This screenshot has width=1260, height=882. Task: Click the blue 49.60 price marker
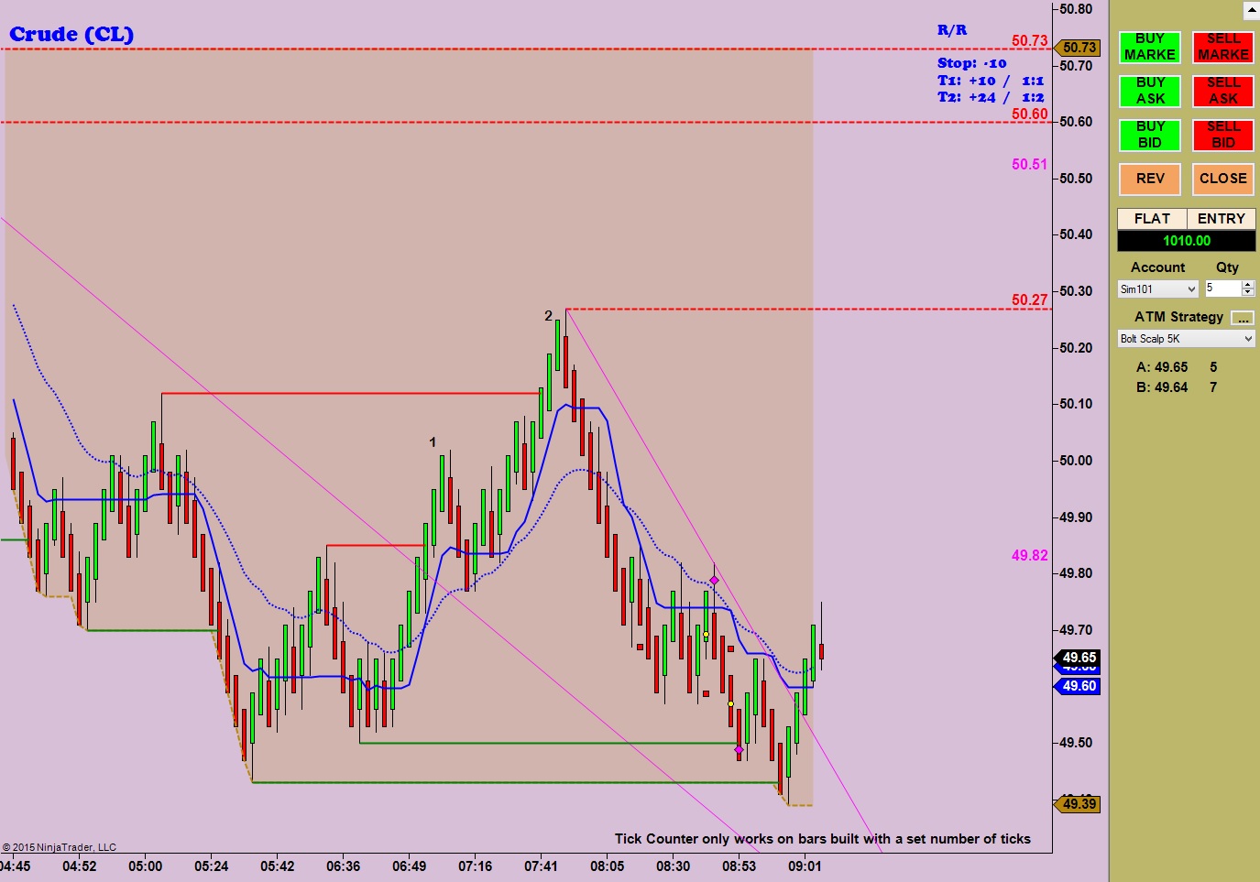pyautogui.click(x=1078, y=686)
